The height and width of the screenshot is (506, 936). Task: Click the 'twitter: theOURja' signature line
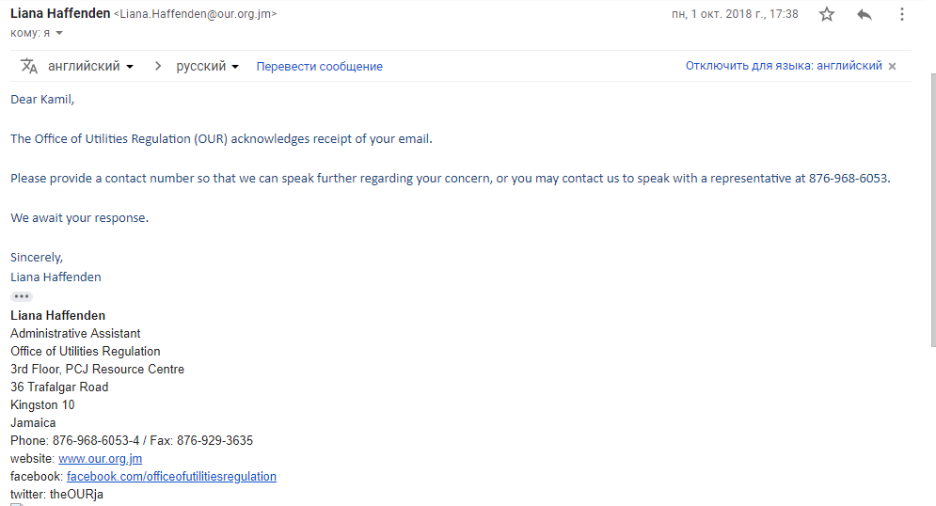[56, 495]
